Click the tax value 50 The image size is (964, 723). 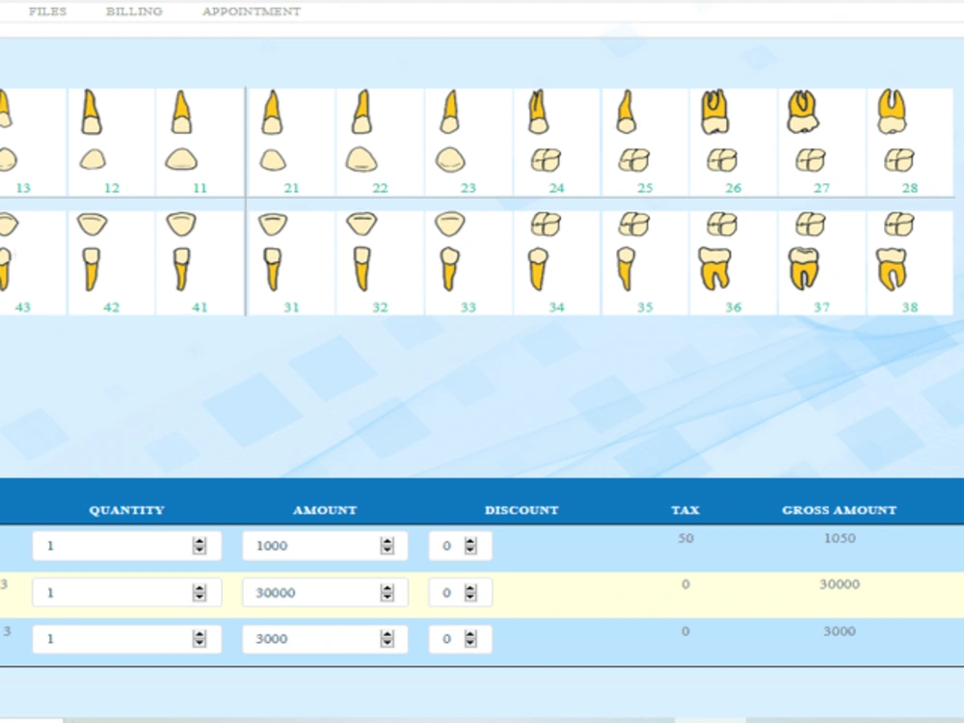pos(685,538)
